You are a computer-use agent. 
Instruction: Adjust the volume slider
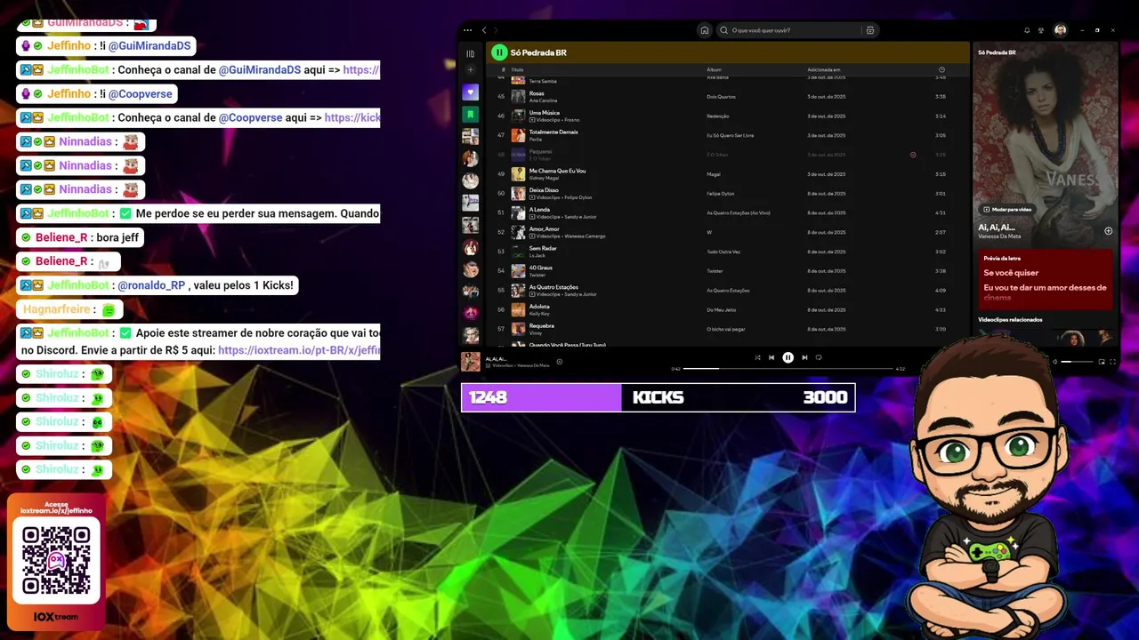[1077, 362]
